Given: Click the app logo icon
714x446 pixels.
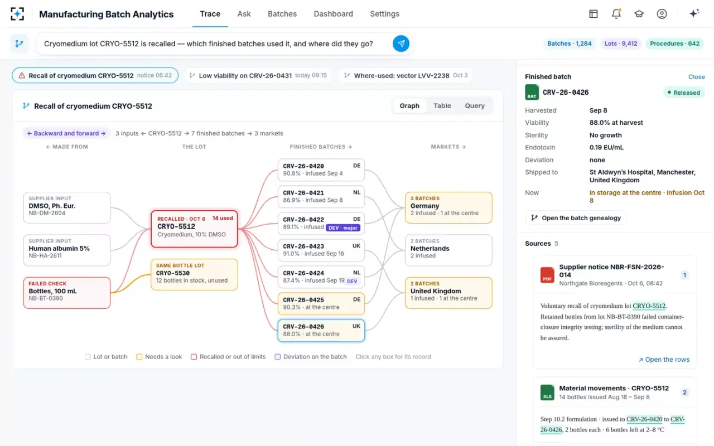Looking at the screenshot, I should click(x=18, y=14).
